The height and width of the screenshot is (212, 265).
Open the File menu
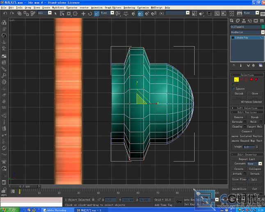click(3, 8)
